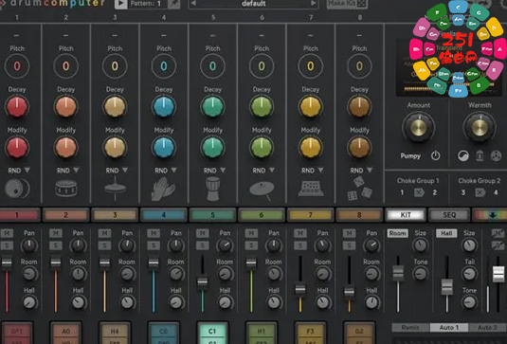Select the red channel 1 tab

click(x=19, y=215)
